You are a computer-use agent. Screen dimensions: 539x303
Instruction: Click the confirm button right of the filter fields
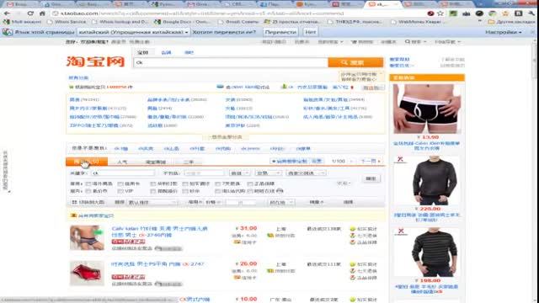(371, 178)
